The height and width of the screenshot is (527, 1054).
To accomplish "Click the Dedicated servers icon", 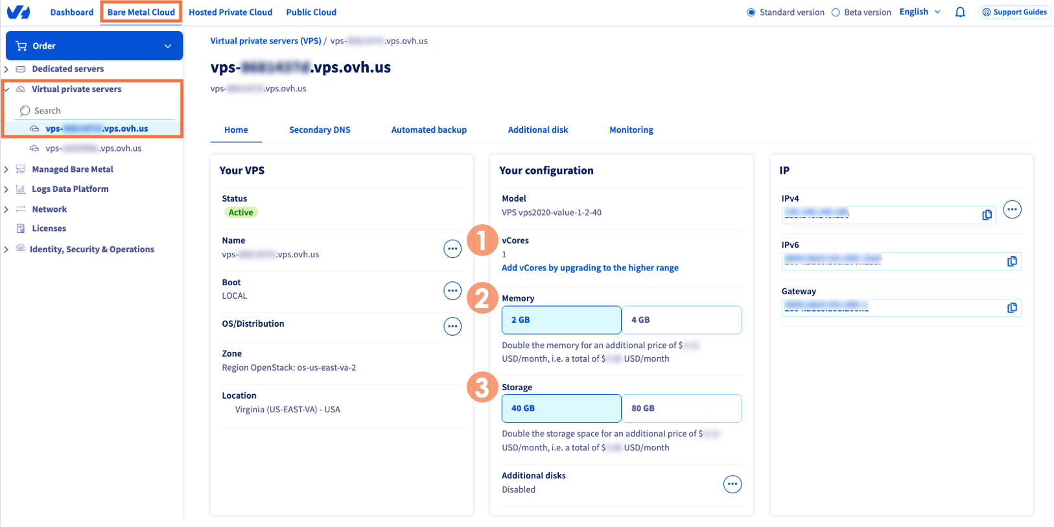I will (21, 69).
